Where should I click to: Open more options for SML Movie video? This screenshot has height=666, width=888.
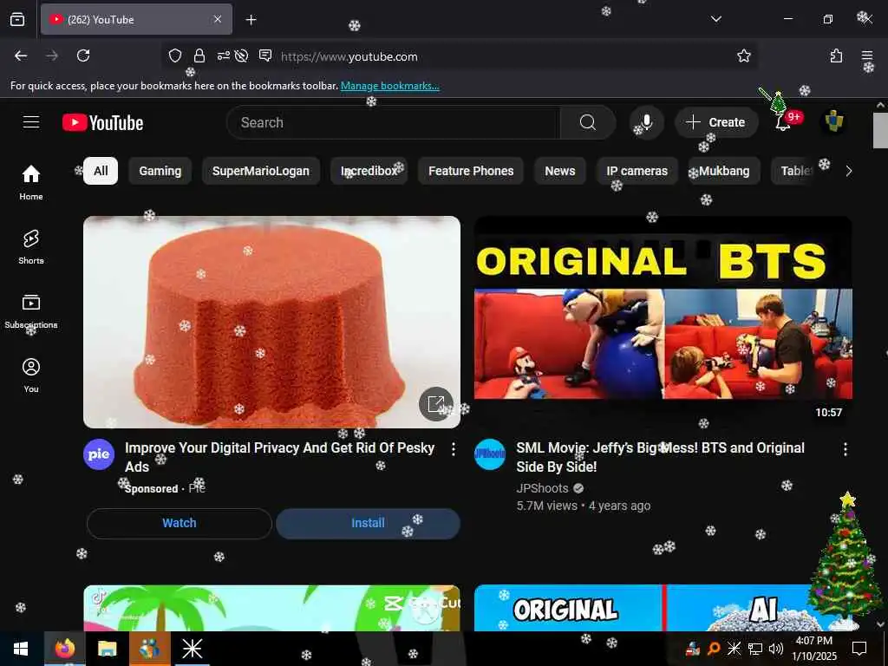845,449
